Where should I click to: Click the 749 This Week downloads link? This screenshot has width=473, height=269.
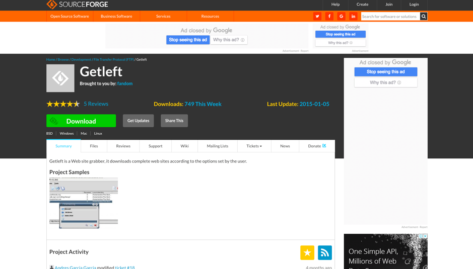tap(203, 104)
